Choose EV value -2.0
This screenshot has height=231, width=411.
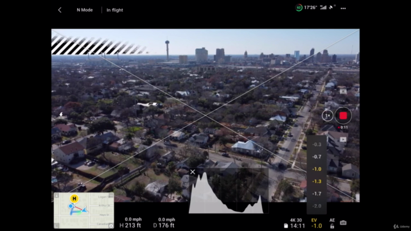(317, 206)
